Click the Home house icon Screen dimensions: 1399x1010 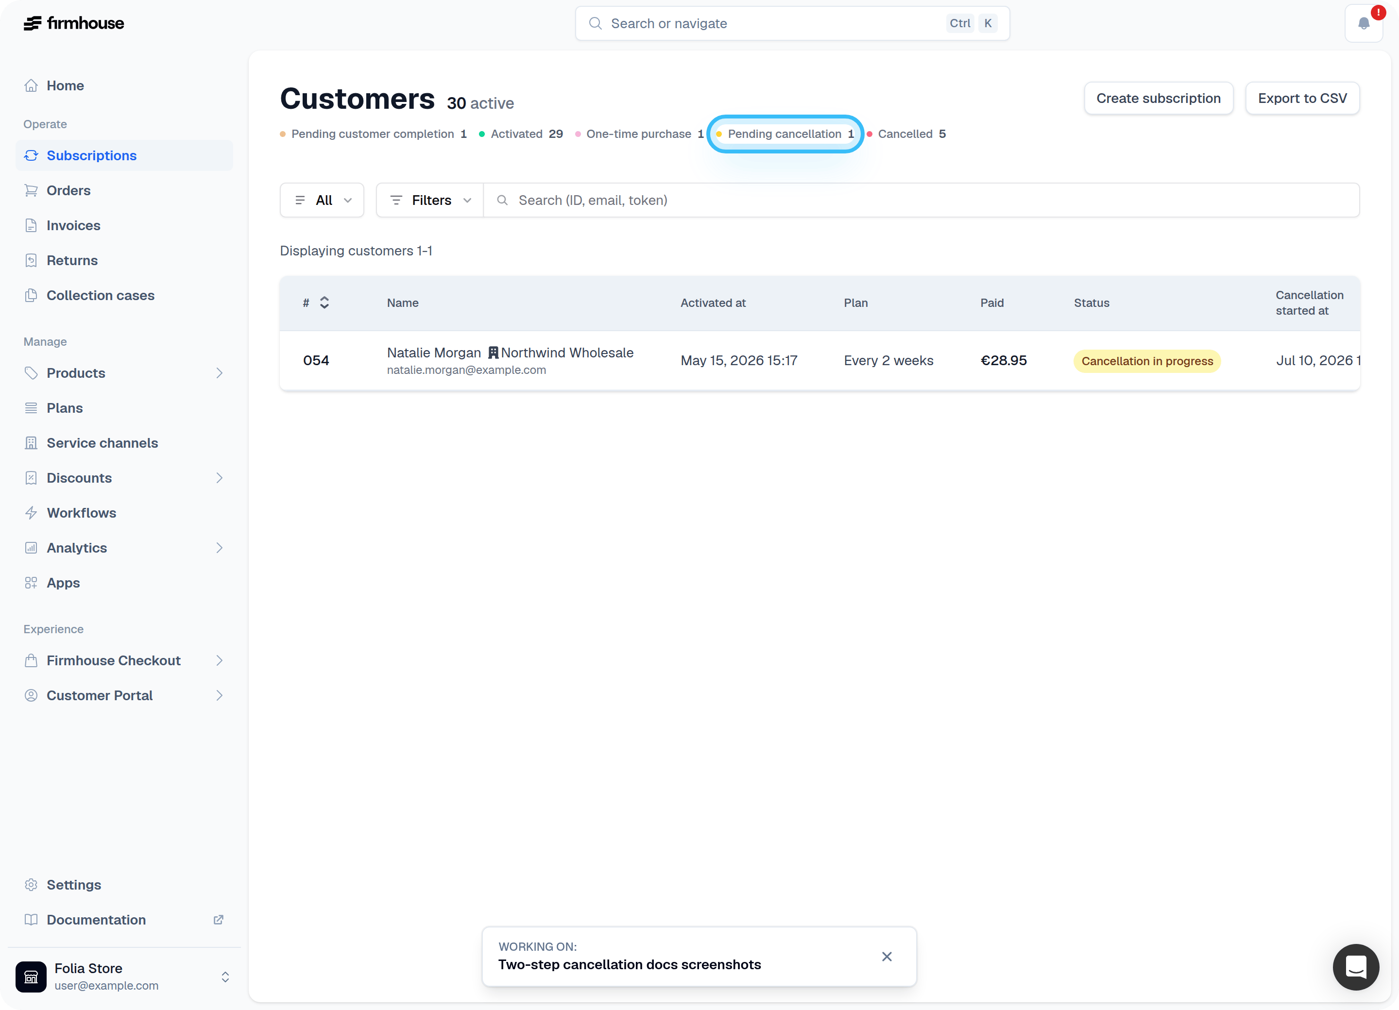click(x=31, y=86)
